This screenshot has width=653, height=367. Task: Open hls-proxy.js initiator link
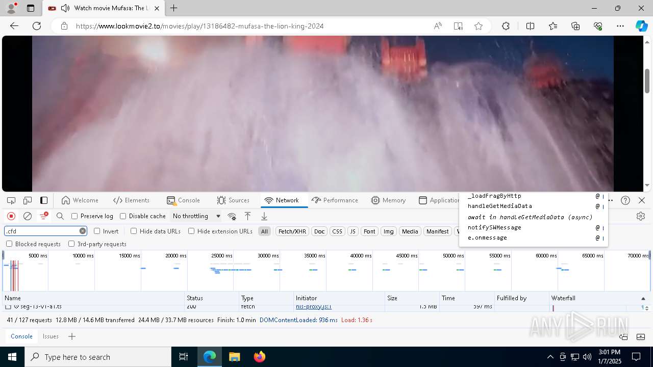(x=314, y=306)
